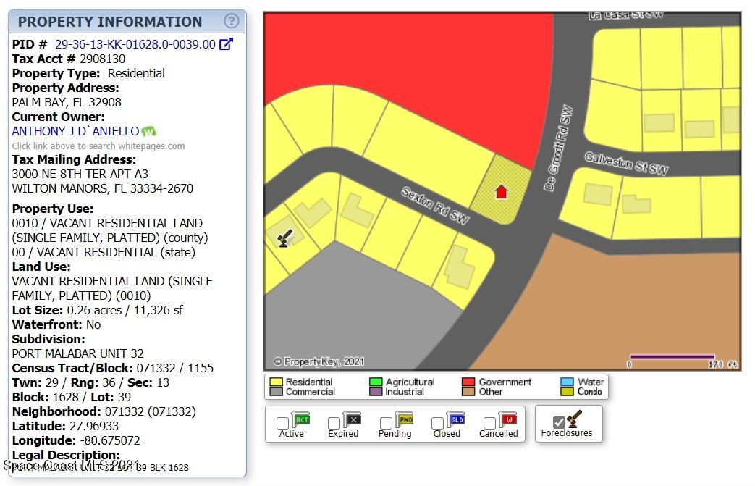755x486 pixels.
Task: Open owner link ANTHONY J D`ANIELLO
Action: pyautogui.click(x=75, y=131)
